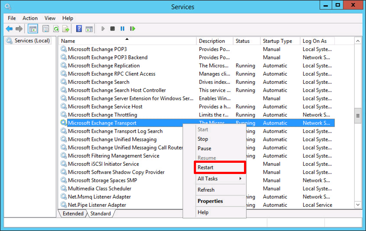
Task: Click gear icon of Multimedia Class Scheduler
Action: pos(63,188)
